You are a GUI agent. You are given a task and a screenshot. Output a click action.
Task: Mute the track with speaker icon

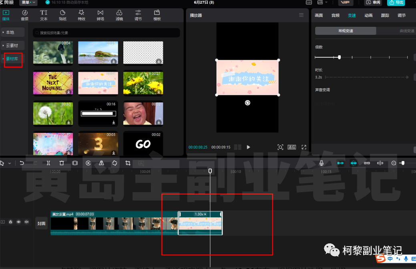[x=26, y=222]
